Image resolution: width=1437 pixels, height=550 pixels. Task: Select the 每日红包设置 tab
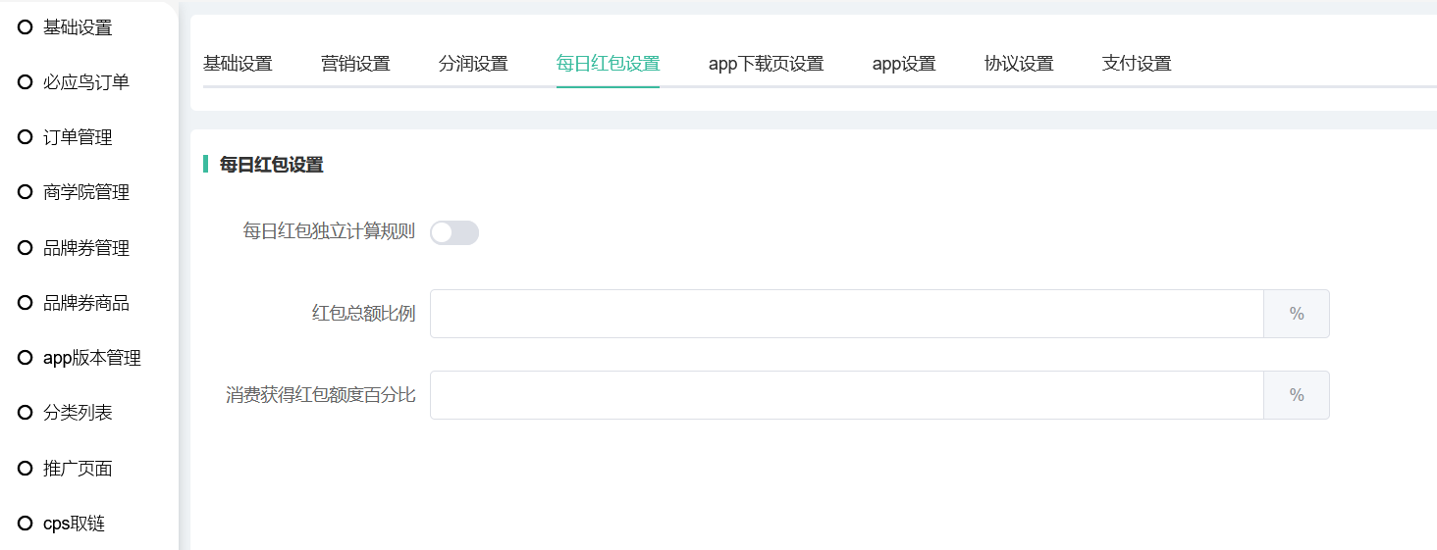608,64
